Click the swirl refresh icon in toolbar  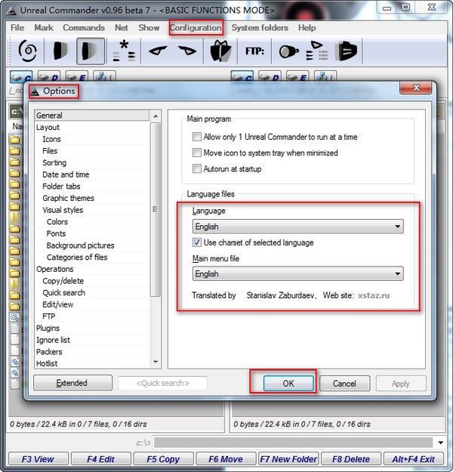point(28,51)
